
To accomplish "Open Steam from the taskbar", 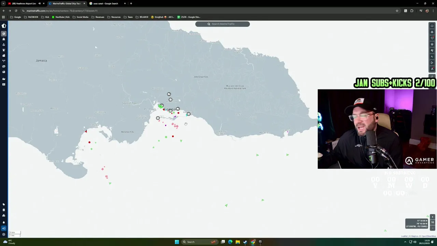I will tap(245, 242).
